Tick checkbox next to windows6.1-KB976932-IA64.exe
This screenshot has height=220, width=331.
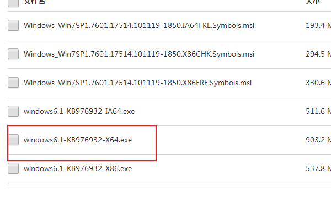tap(13, 111)
